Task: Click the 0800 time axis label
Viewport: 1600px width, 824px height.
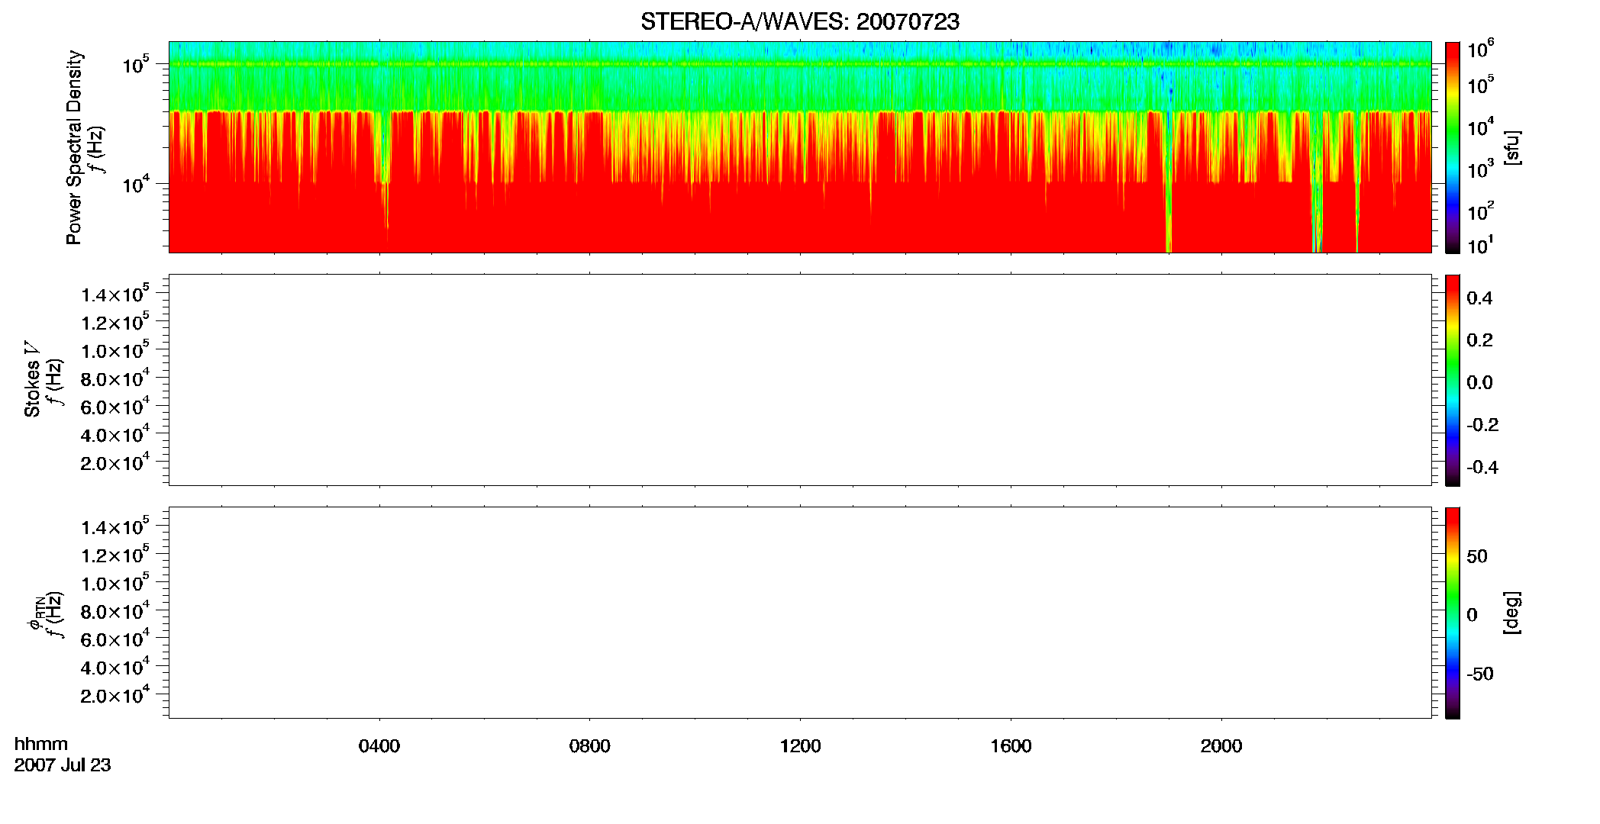Action: coord(590,746)
